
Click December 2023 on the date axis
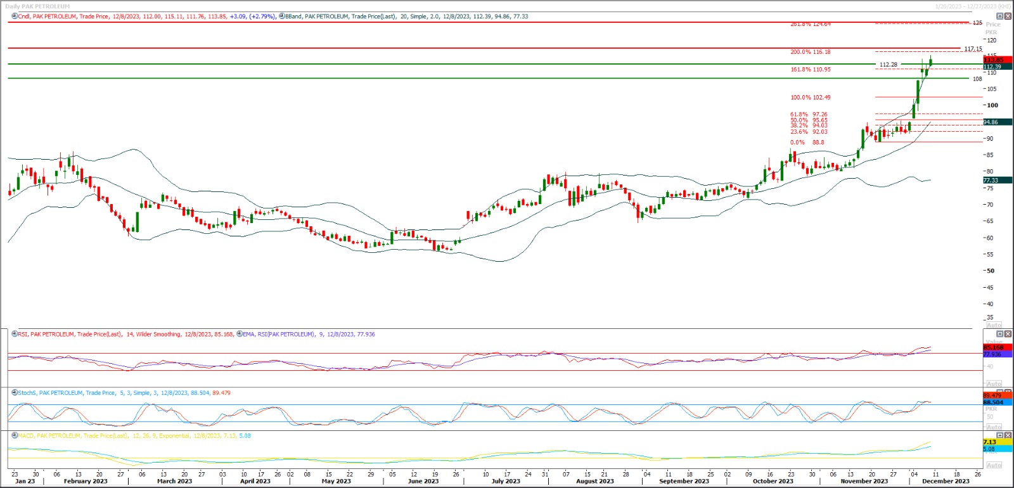click(945, 481)
